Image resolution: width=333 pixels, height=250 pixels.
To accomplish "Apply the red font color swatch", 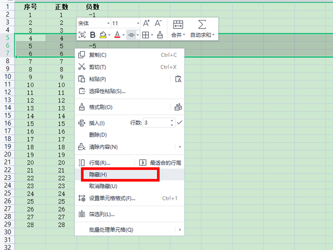I will pos(117,35).
